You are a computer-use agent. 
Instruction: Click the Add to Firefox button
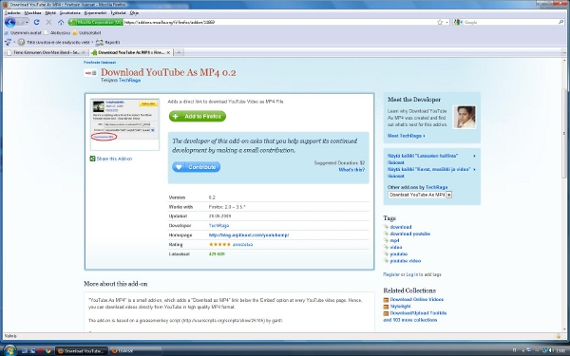(198, 116)
